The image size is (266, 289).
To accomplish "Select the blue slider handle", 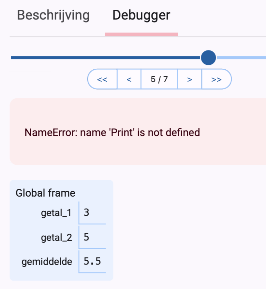I will (x=208, y=57).
